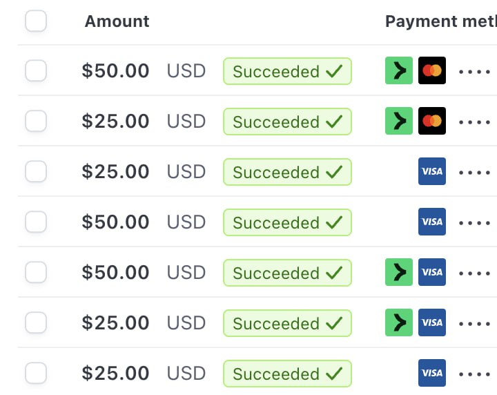Tick the checkbox for the last payment row

(x=36, y=373)
